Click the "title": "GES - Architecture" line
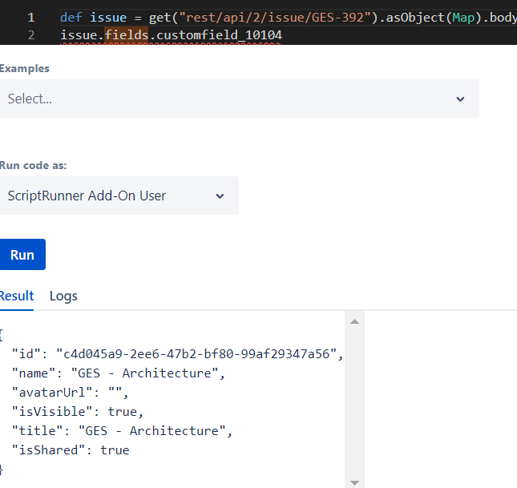The image size is (517, 488). click(122, 430)
